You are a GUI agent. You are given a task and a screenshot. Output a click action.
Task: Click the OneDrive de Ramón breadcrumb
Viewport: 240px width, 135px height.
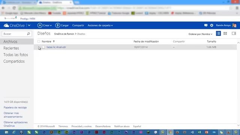click(64, 34)
